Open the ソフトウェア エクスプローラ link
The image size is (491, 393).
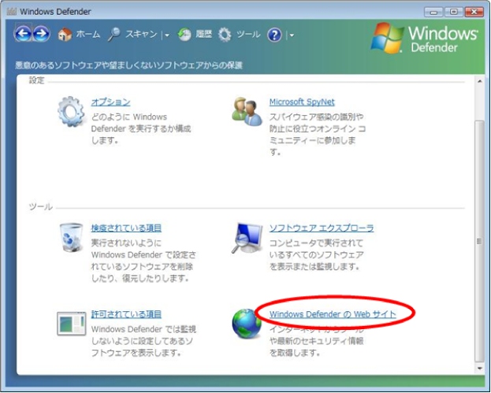click(322, 228)
